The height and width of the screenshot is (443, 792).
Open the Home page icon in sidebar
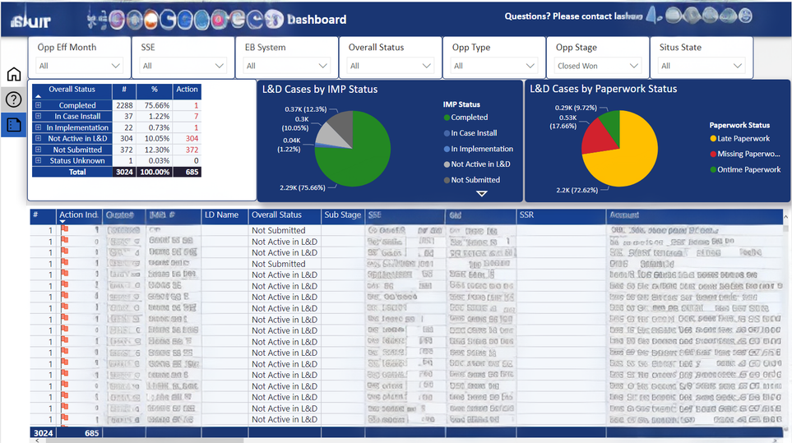click(14, 74)
